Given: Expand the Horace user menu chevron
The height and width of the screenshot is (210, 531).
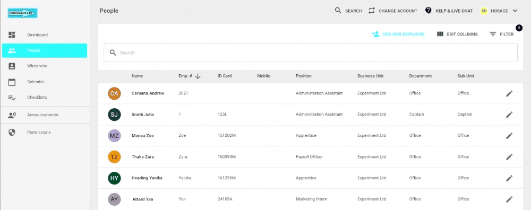Looking at the screenshot, I should point(515,11).
